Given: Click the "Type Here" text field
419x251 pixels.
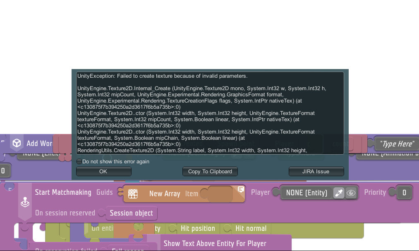Looking at the screenshot, I should point(397,144).
